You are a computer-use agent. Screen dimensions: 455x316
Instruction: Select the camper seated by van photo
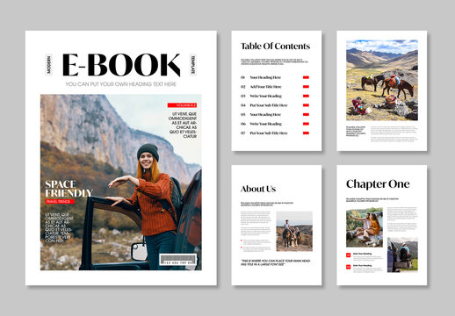pos(402,255)
